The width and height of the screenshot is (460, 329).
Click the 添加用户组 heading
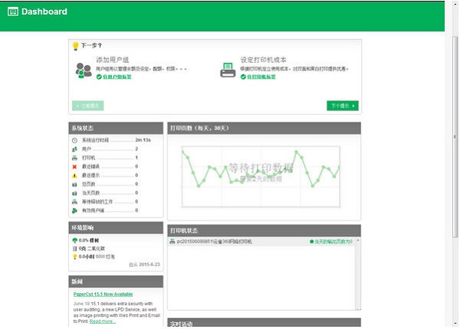click(x=113, y=60)
